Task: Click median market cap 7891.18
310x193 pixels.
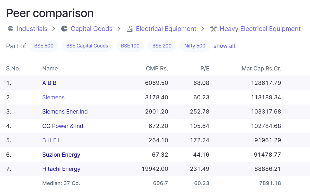Action: (x=270, y=183)
